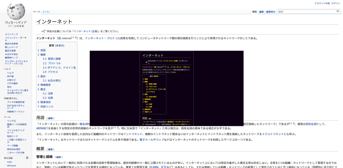The image size is (343, 168).
Task: Click PDF 形式でダウンロード link
Action: [x=16, y=107]
